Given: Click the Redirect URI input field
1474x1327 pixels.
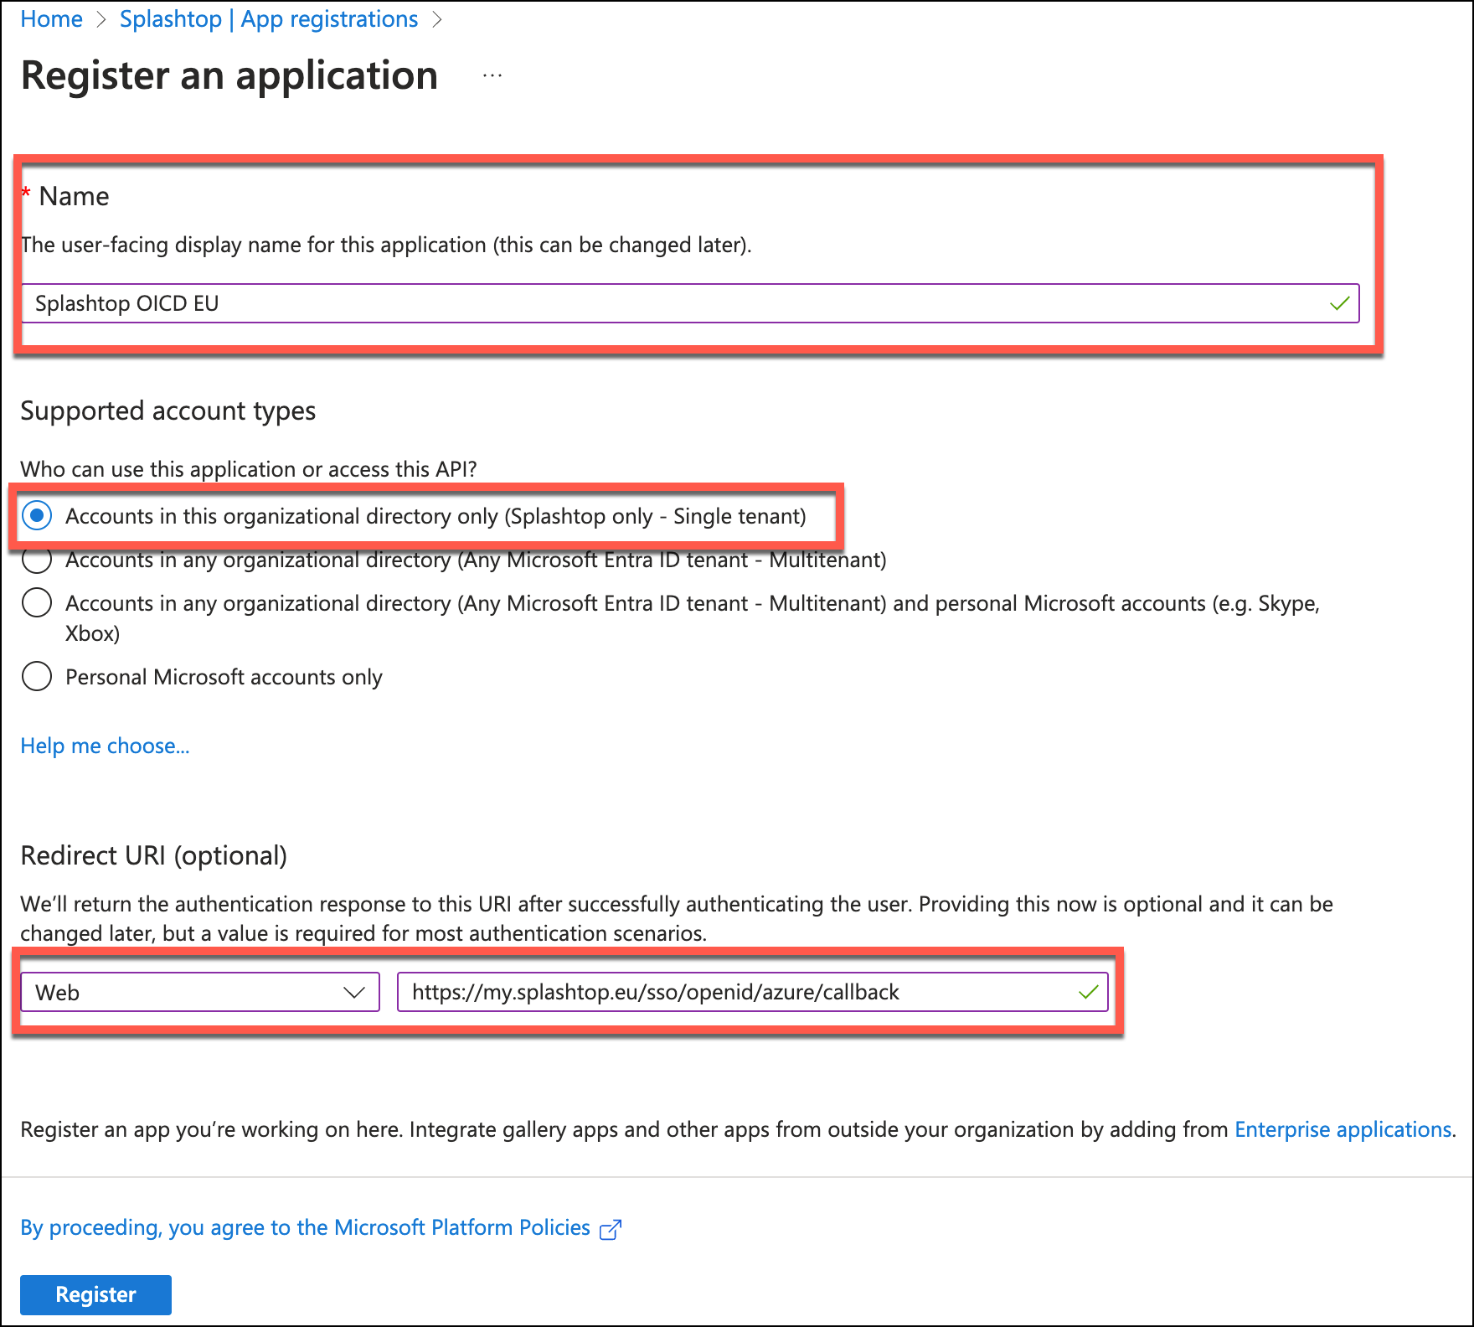Looking at the screenshot, I should [752, 992].
